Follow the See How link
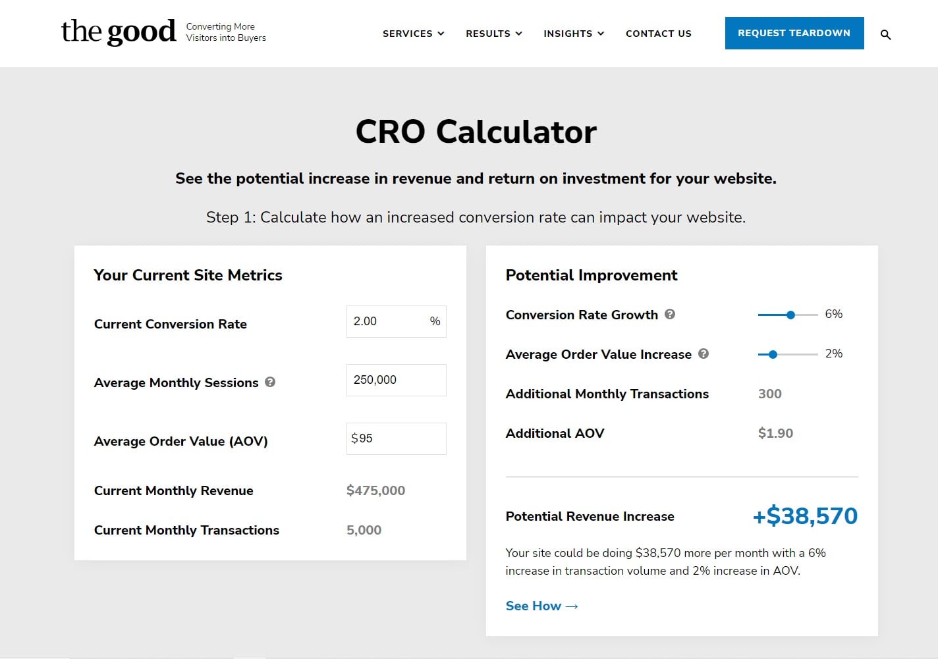 [541, 606]
